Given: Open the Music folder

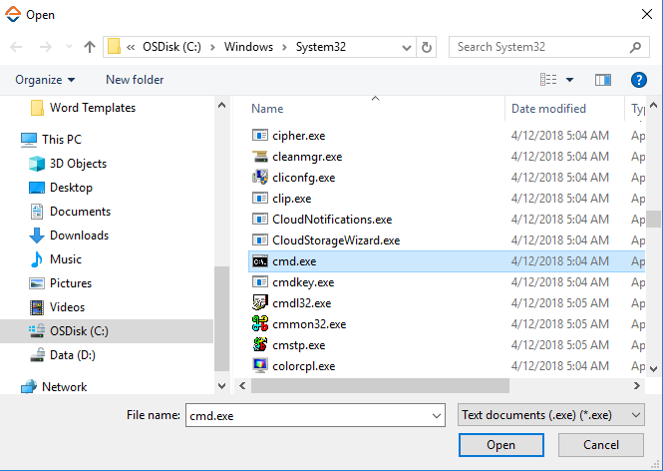Looking at the screenshot, I should 56,259.
